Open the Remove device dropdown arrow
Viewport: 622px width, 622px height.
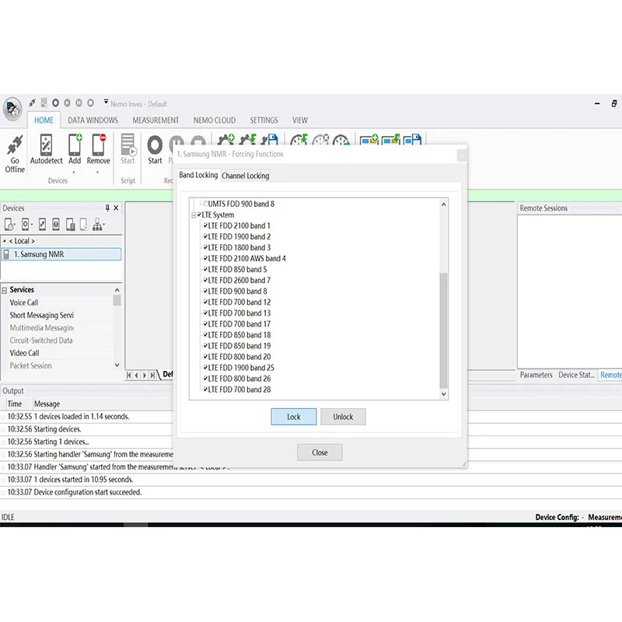98,172
